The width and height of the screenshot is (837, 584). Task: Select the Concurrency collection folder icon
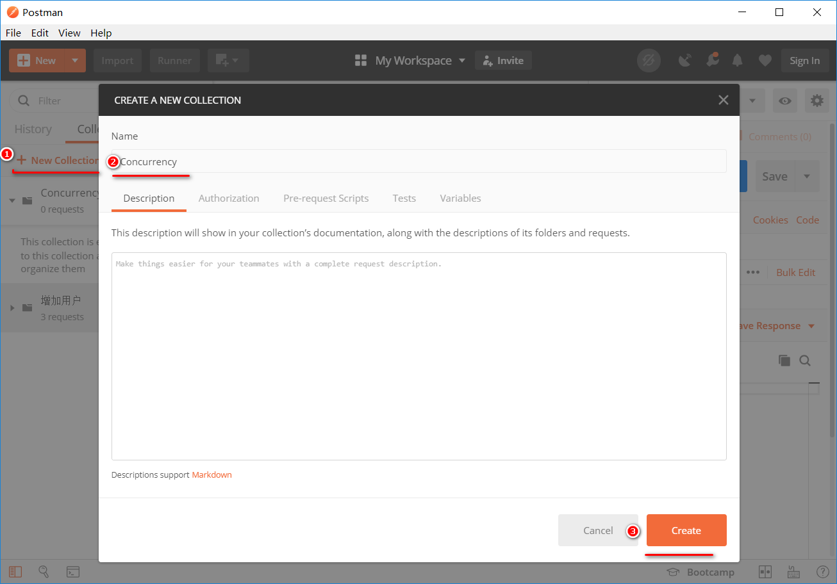pyautogui.click(x=28, y=200)
